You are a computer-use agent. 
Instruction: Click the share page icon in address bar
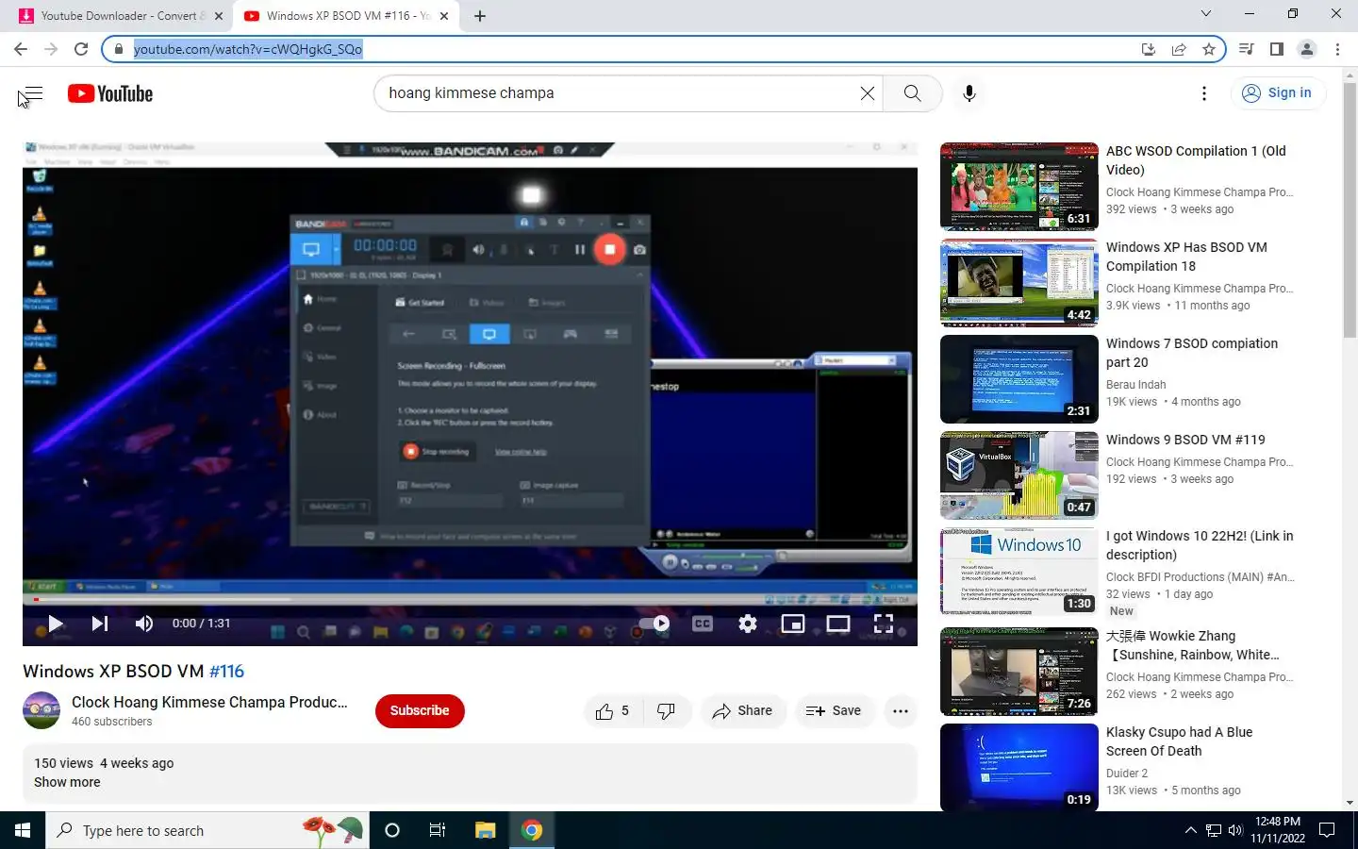[x=1179, y=49]
